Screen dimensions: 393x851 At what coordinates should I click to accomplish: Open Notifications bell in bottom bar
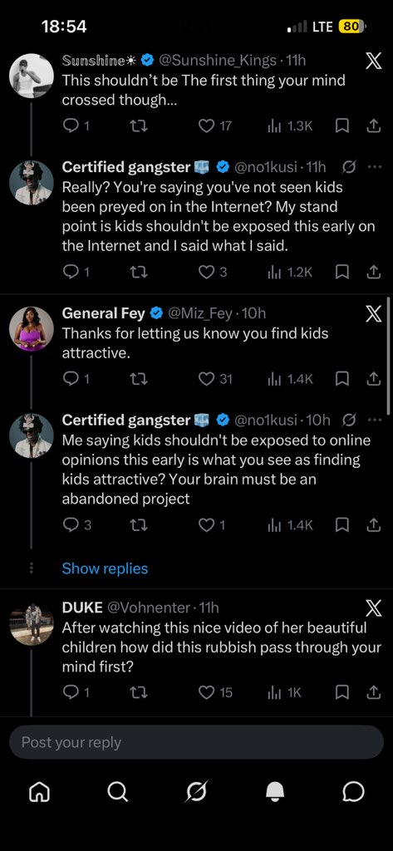click(275, 793)
